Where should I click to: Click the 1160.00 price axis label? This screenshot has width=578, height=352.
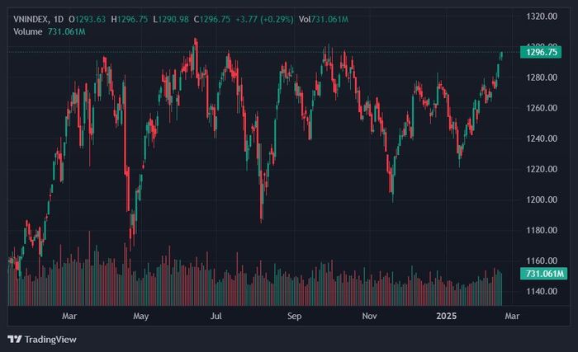point(542,260)
